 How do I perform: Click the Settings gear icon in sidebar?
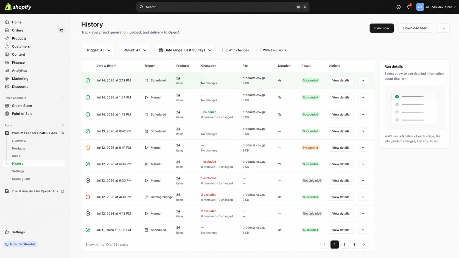coord(7,232)
